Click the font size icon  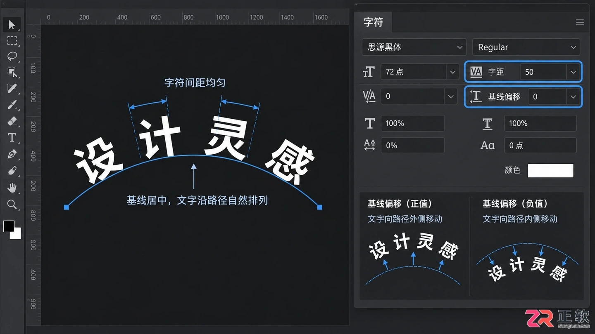[x=369, y=72]
